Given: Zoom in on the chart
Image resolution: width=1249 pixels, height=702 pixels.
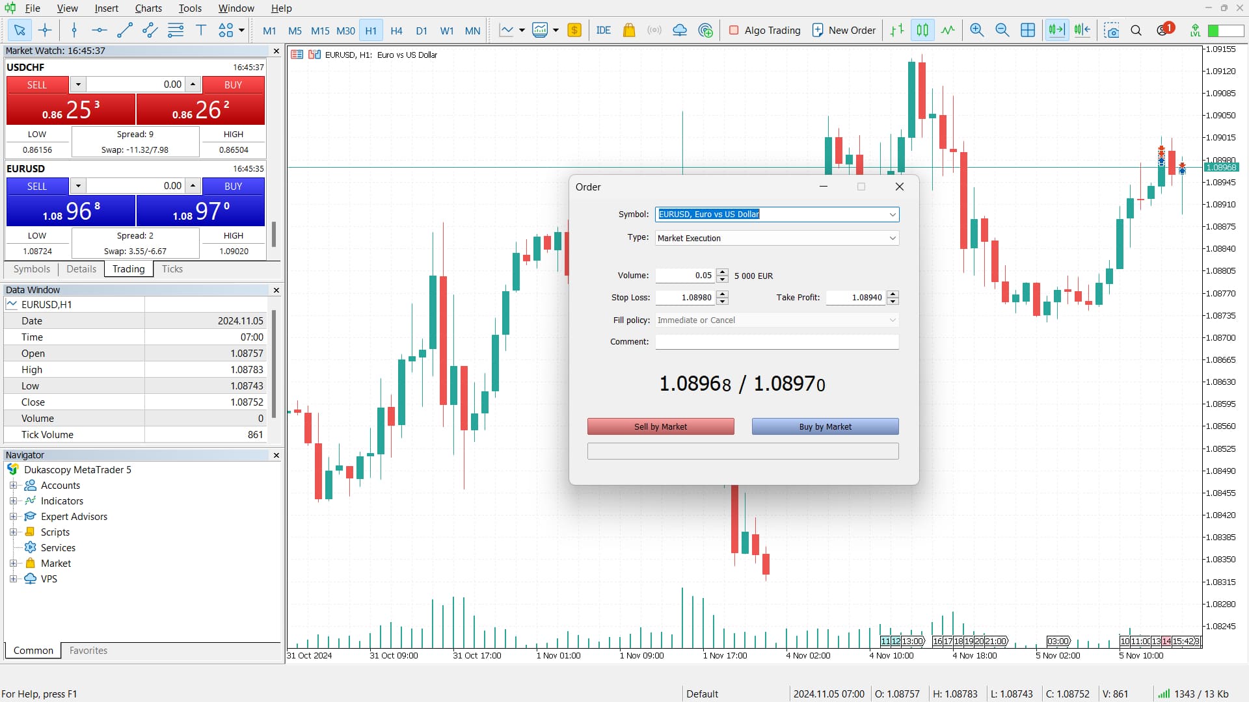Looking at the screenshot, I should coord(977,30).
